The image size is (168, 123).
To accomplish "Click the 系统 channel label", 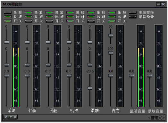I will click(x=11, y=111).
